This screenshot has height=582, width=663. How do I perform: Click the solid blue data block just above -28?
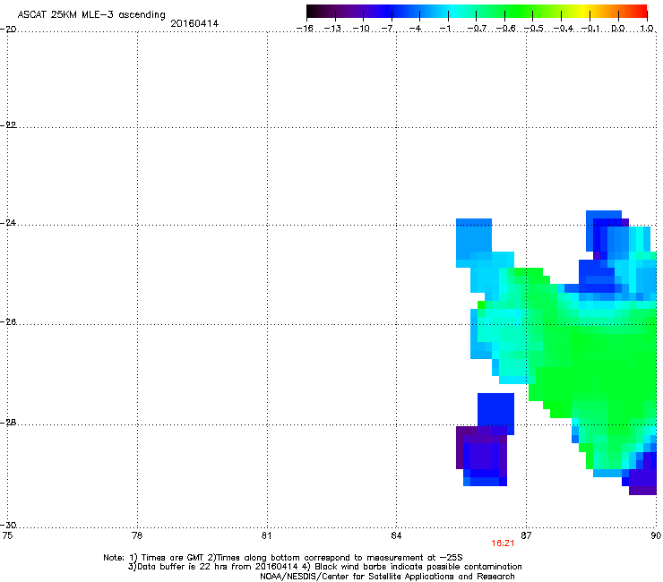495,409
